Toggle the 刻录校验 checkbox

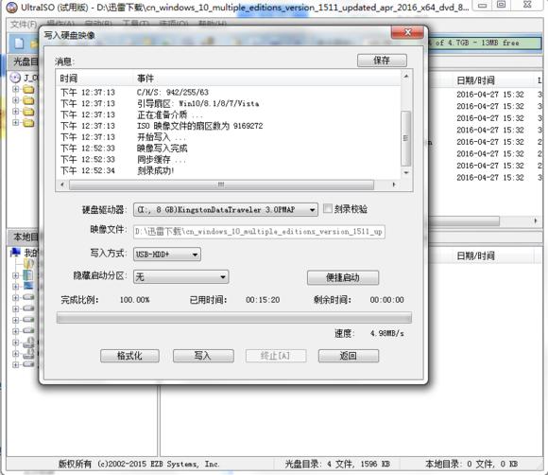click(328, 208)
